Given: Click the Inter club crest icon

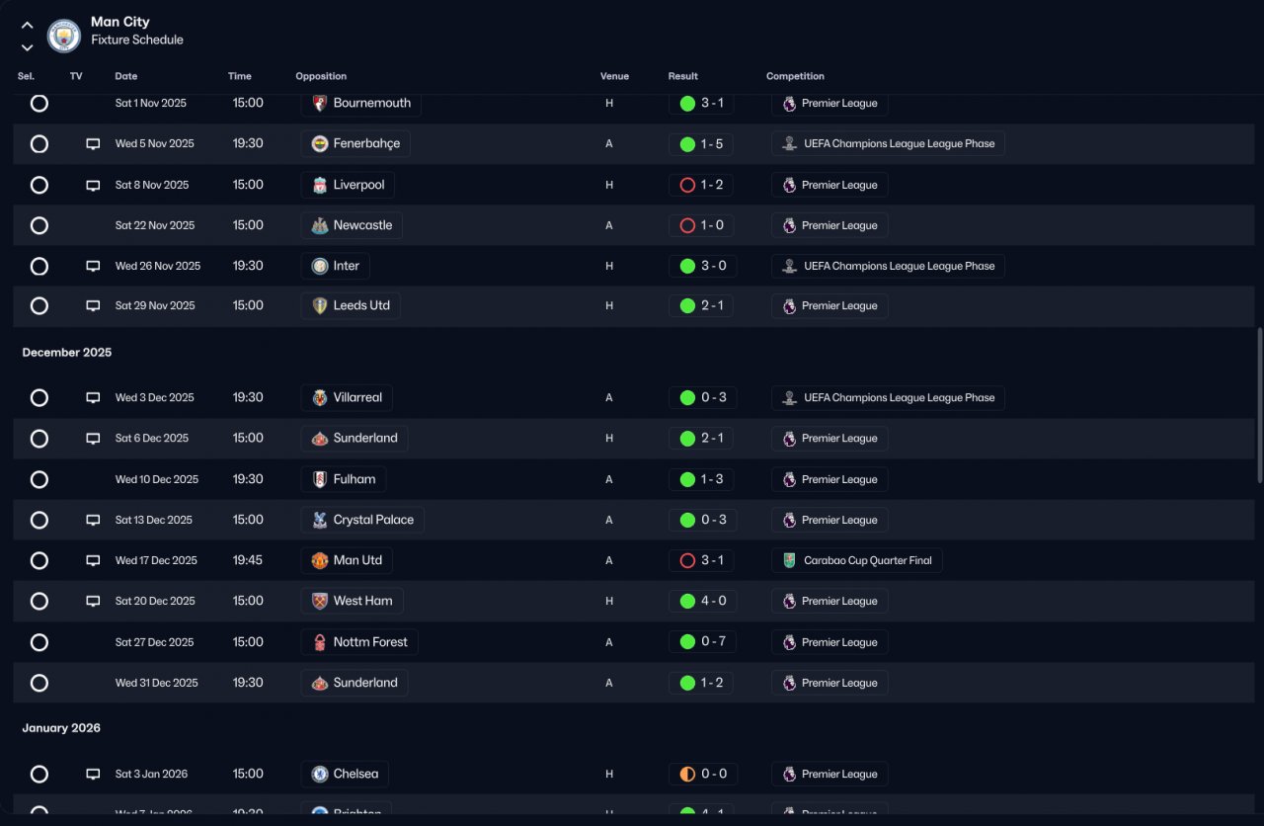Looking at the screenshot, I should 320,266.
